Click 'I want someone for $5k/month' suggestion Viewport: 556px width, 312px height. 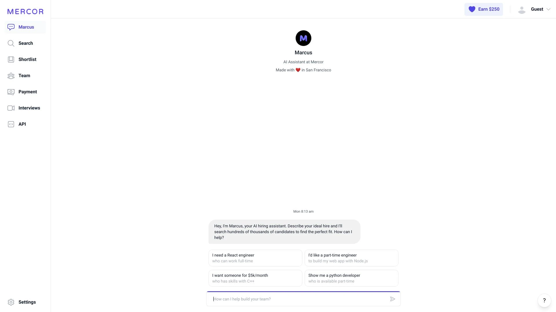255,278
